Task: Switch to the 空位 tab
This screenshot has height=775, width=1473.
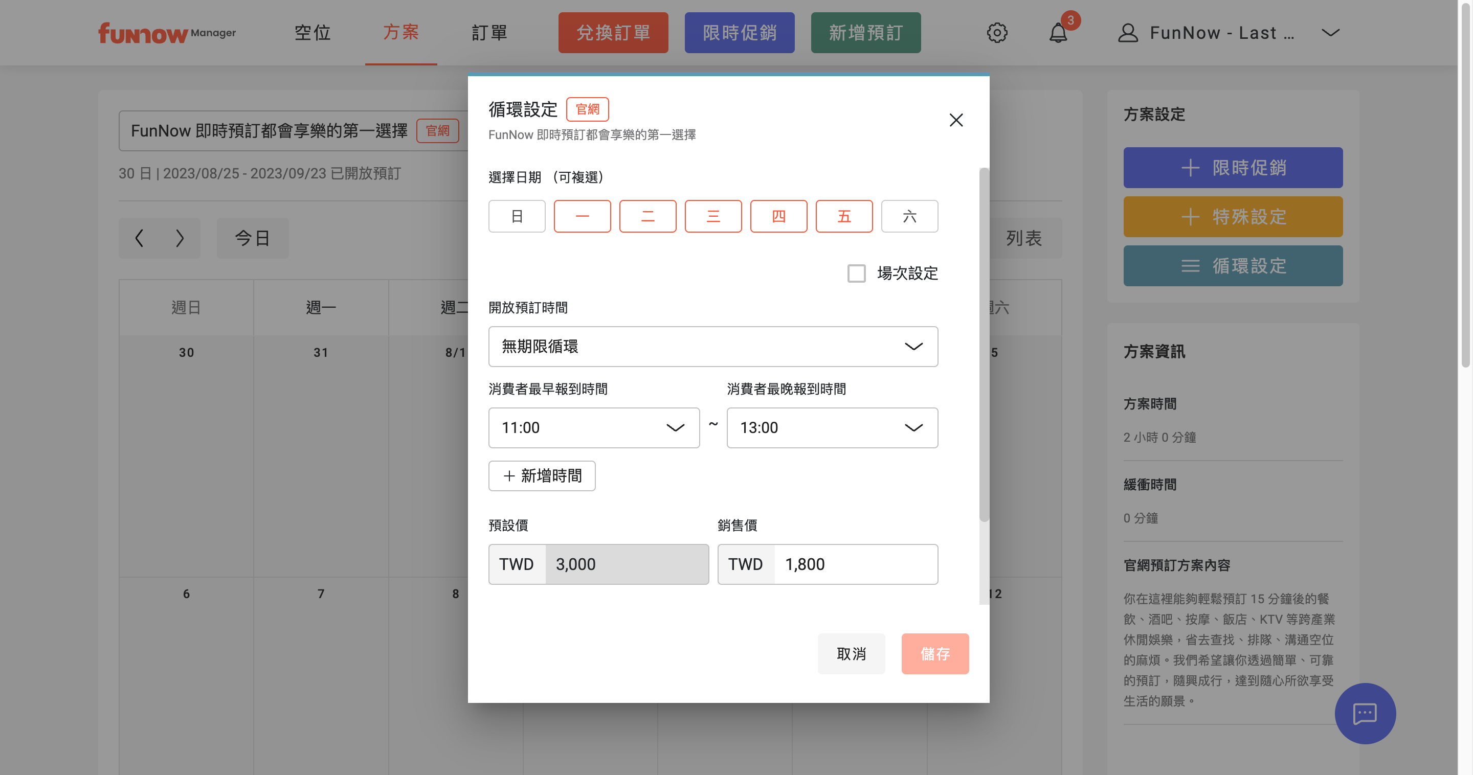Action: click(312, 33)
